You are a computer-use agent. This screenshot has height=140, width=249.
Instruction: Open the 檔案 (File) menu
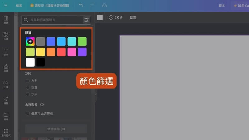[19, 6]
